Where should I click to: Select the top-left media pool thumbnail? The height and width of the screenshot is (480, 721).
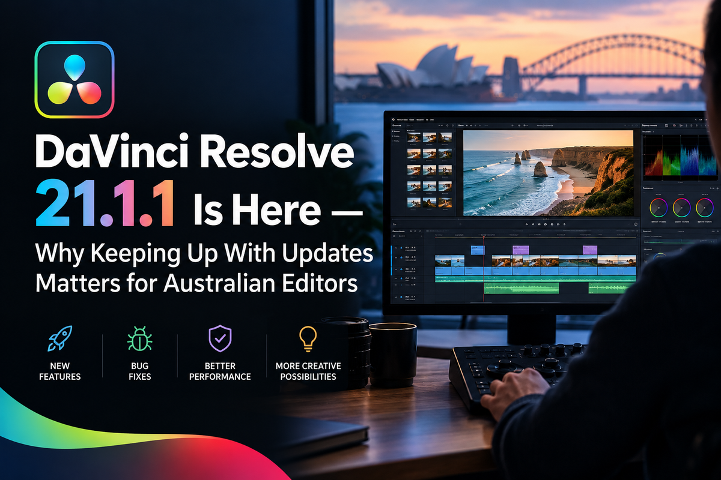click(413, 137)
